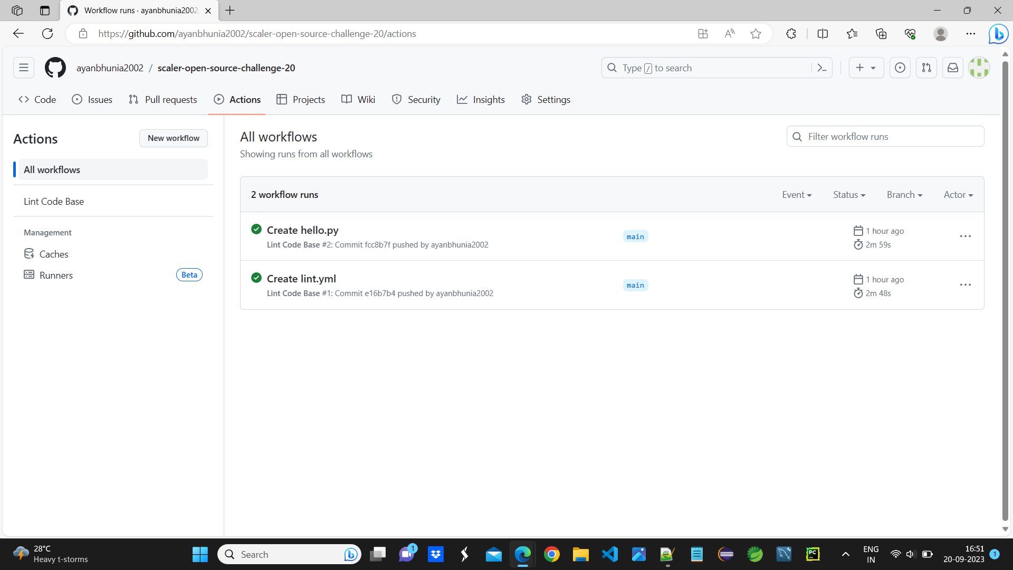Open the Event filter dropdown
Viewport: 1013px width, 570px height.
797,194
